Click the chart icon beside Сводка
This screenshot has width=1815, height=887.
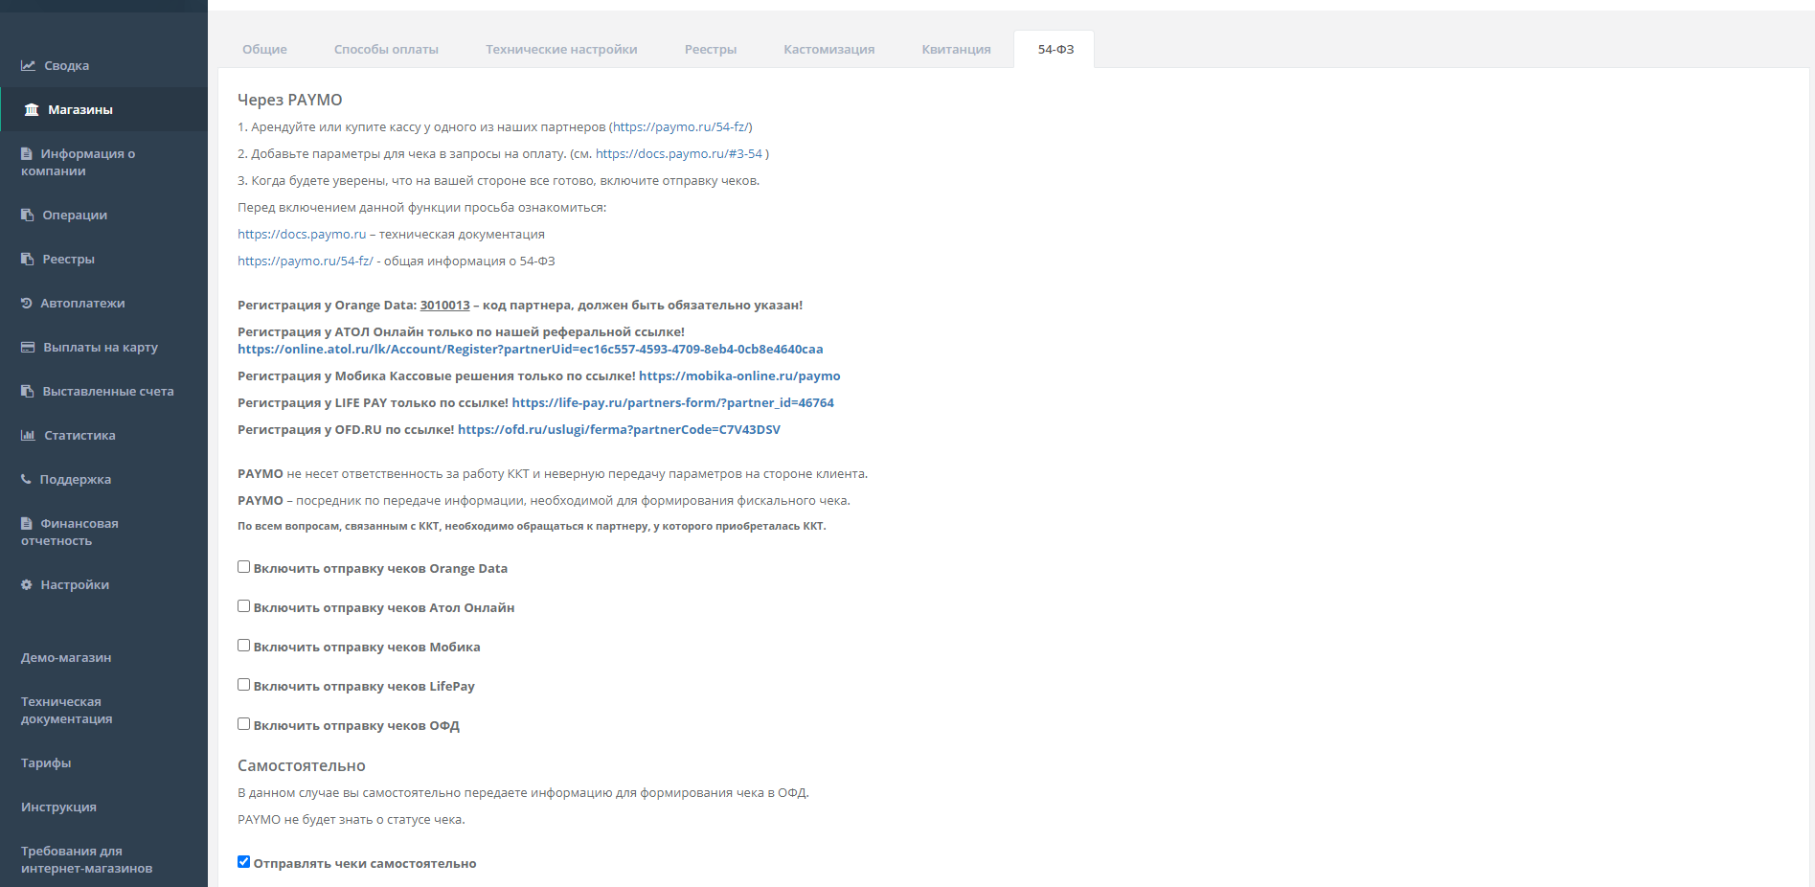[29, 66]
